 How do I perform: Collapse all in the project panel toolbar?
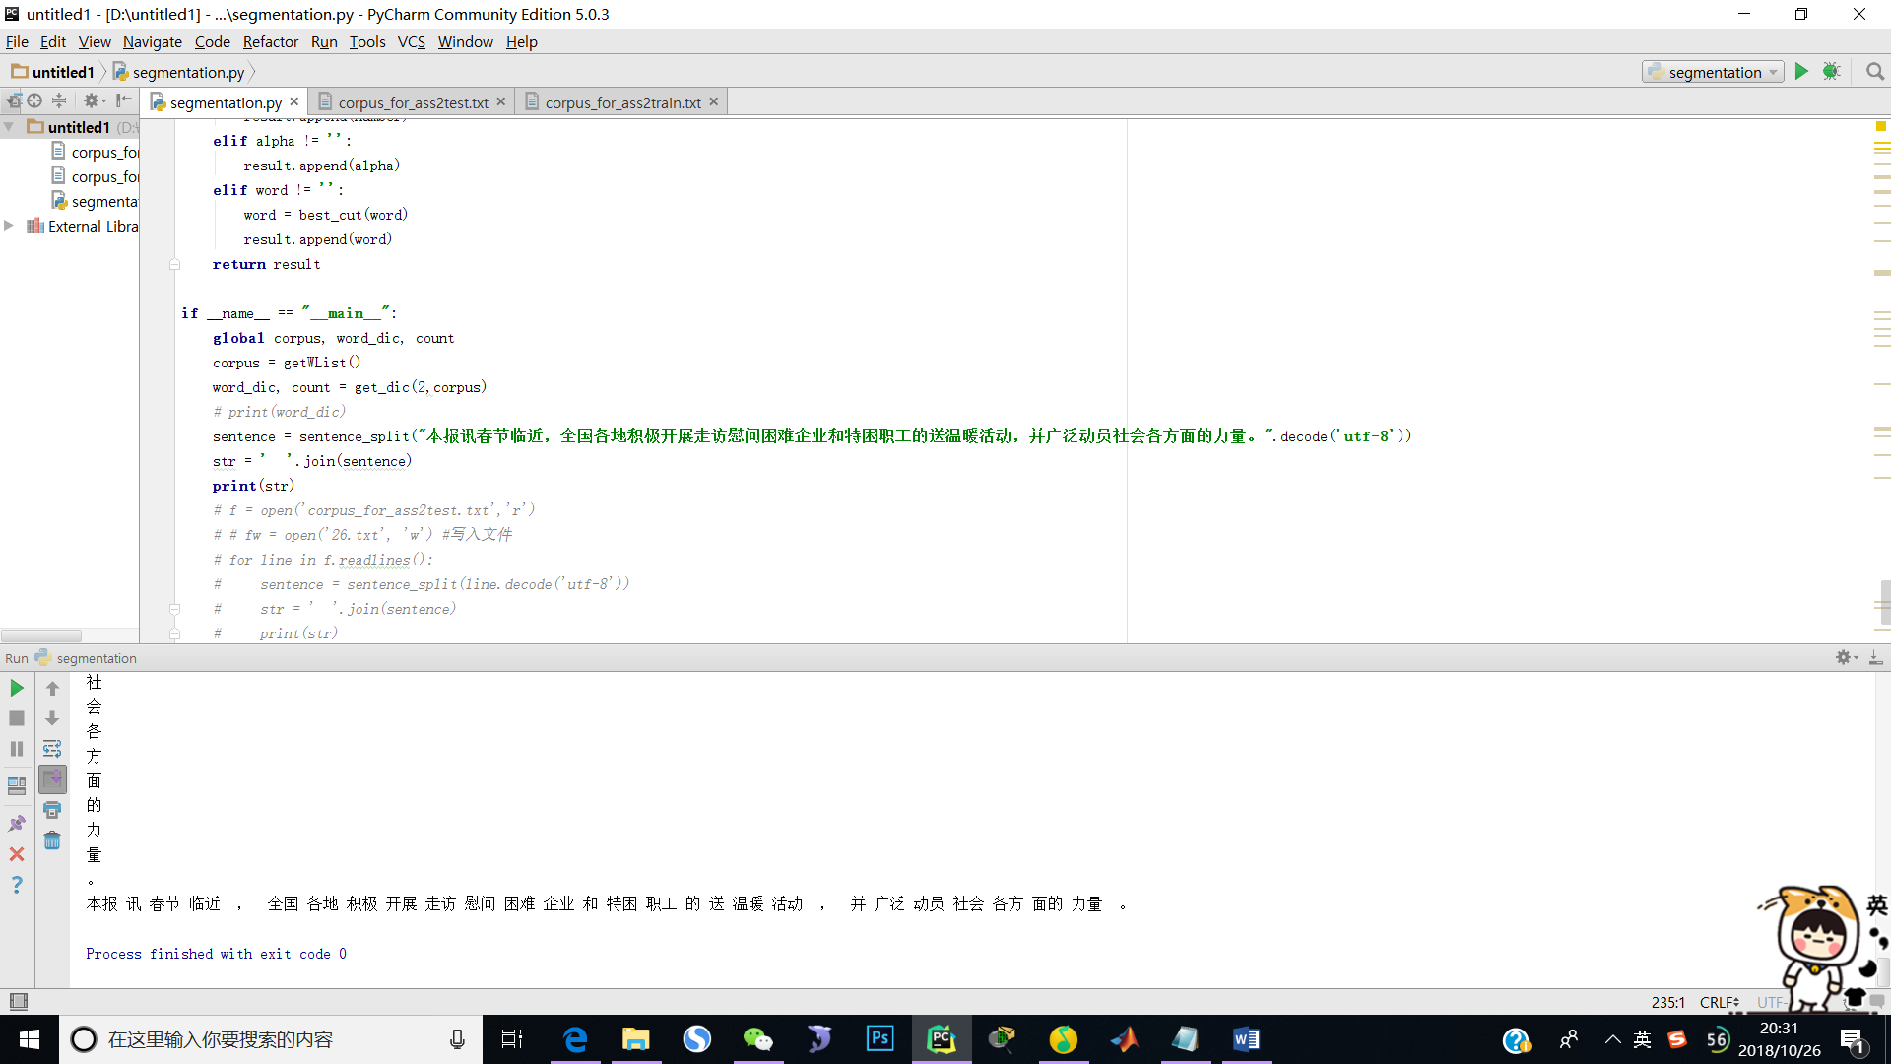click(59, 100)
